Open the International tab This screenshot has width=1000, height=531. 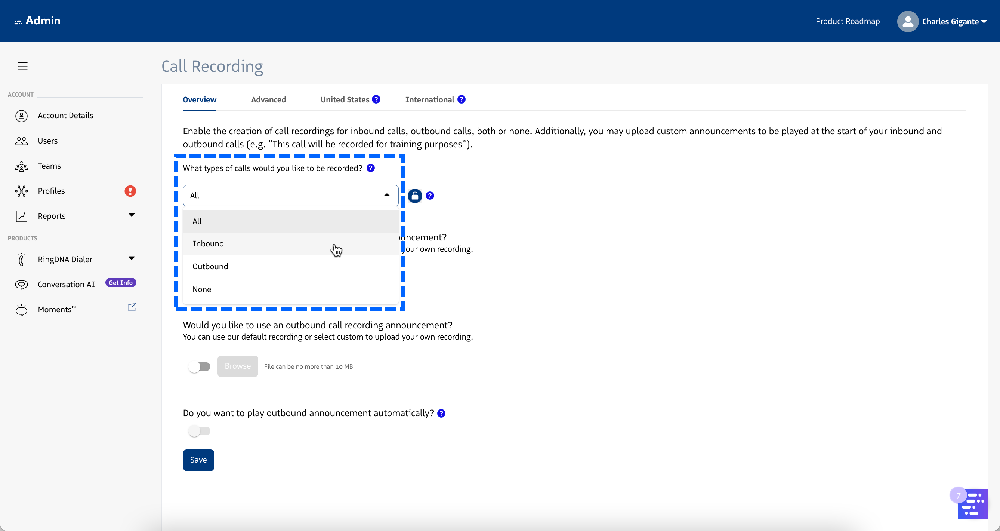pyautogui.click(x=429, y=100)
